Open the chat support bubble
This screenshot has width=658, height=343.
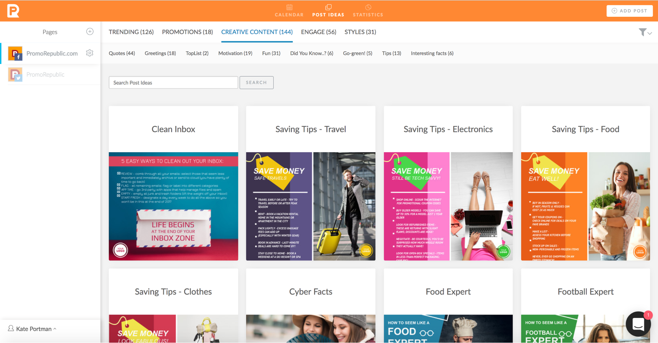pos(638,324)
